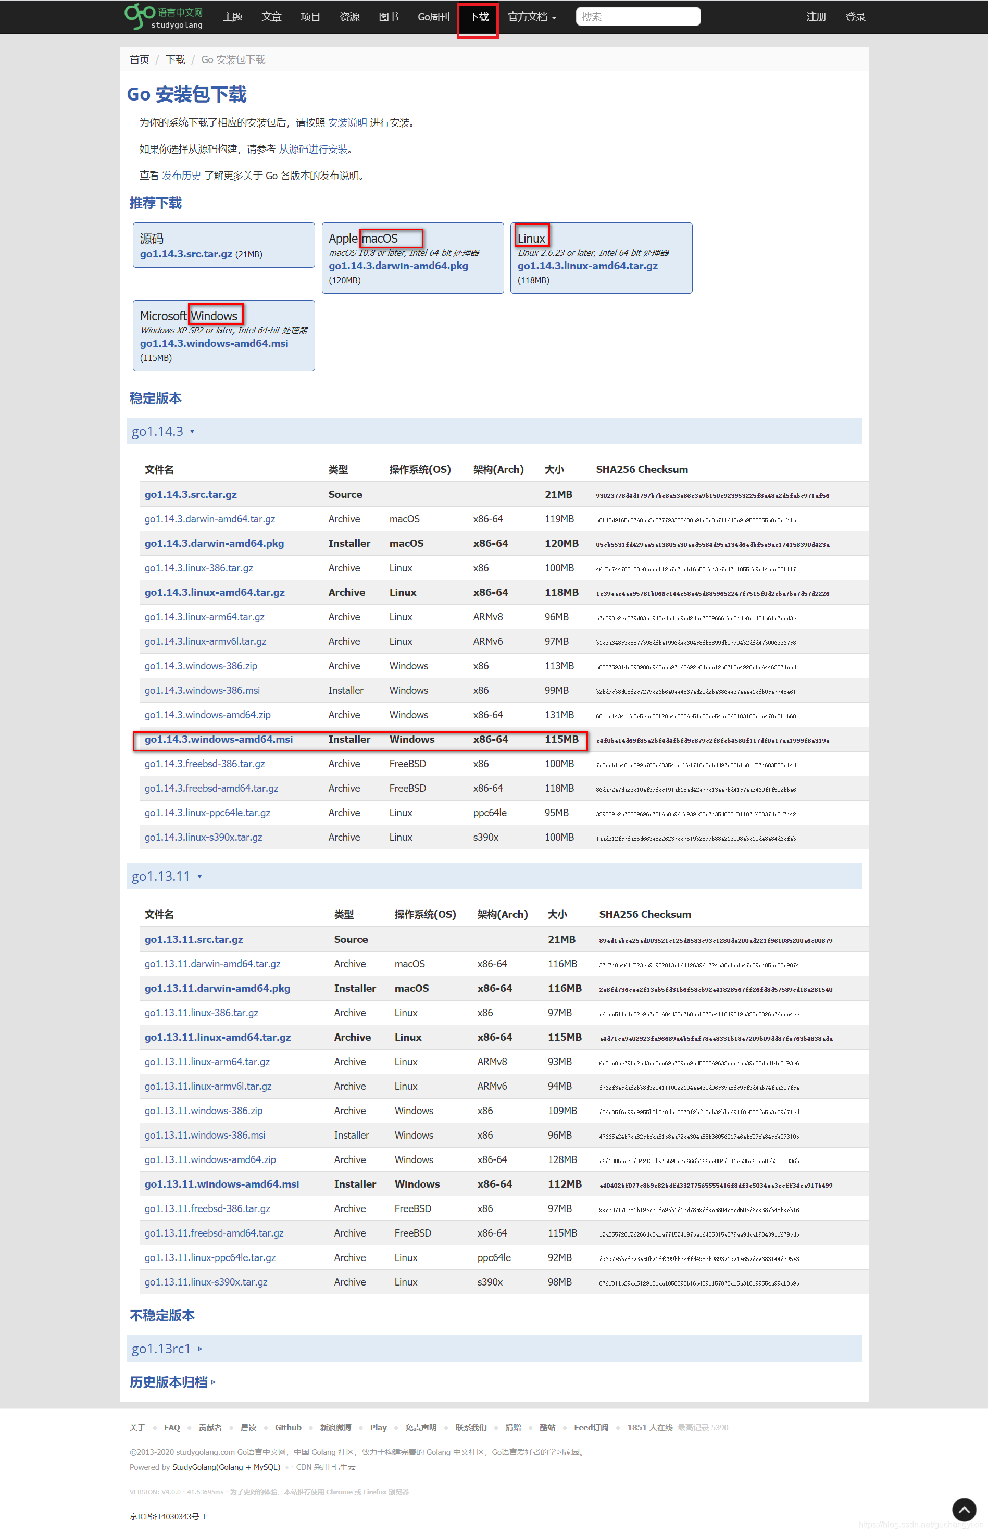The height and width of the screenshot is (1534, 988).
Task: Click go1.14.3.linux-ppc64le.tar.gz in table
Action: click(207, 812)
